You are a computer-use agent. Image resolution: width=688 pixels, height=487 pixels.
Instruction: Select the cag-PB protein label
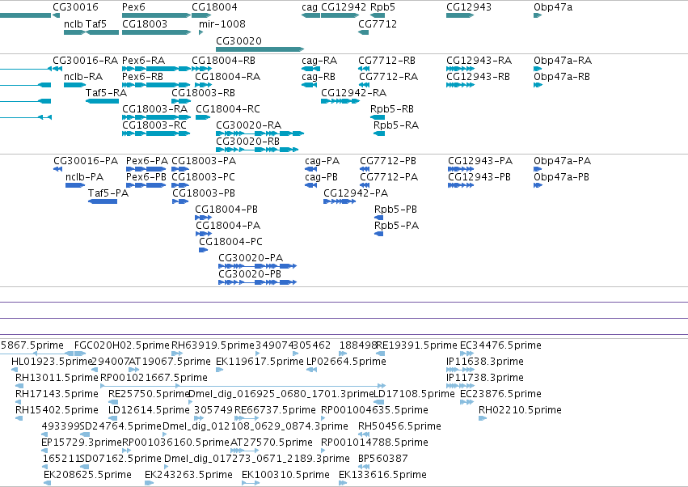[321, 177]
